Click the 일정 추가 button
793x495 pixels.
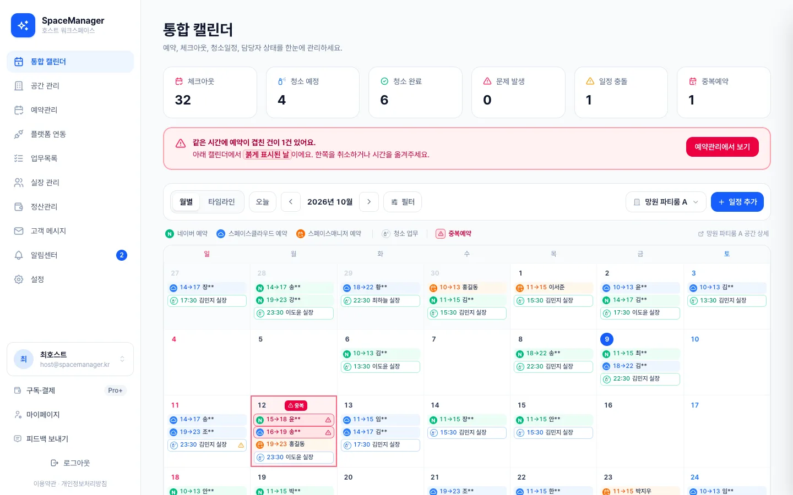[737, 202]
